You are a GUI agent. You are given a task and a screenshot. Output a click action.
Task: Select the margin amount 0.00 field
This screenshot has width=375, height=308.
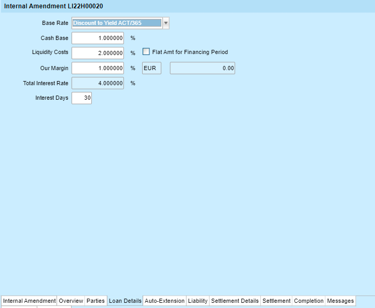[x=203, y=68]
